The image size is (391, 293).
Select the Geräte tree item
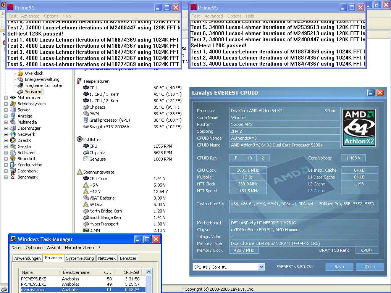coord(24,146)
